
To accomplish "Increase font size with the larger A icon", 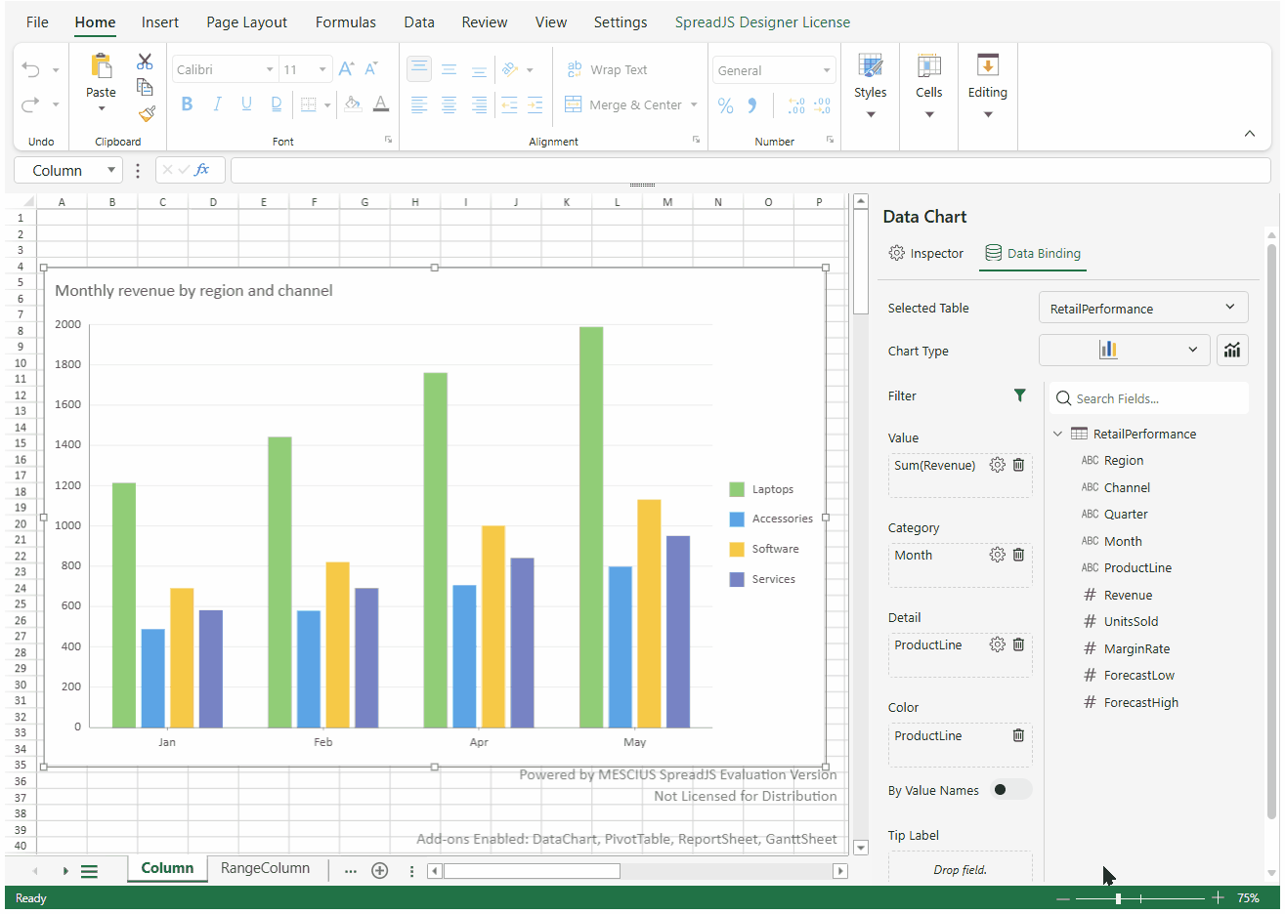I will point(346,69).
